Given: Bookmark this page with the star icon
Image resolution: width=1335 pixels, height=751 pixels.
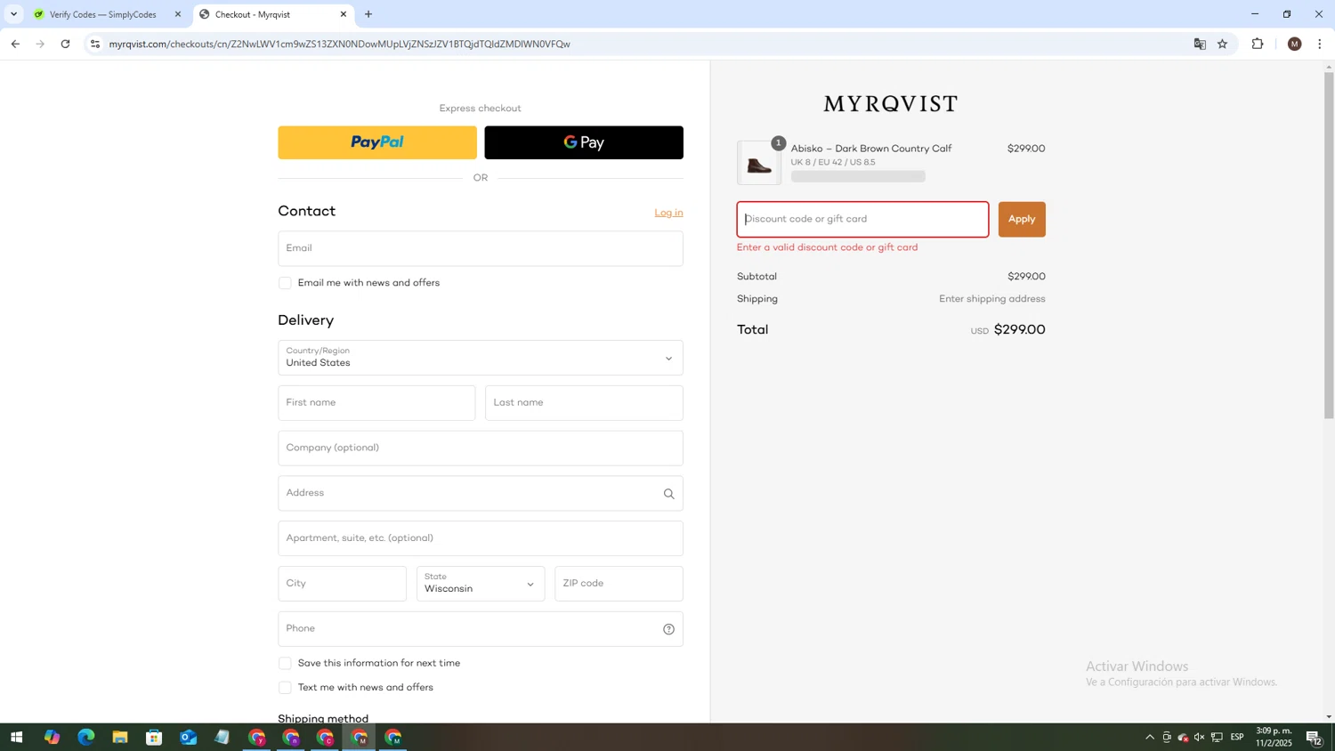Looking at the screenshot, I should [x=1223, y=44].
